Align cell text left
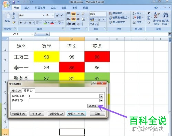Viewport: 172px width, 136px height. pos(69,19)
